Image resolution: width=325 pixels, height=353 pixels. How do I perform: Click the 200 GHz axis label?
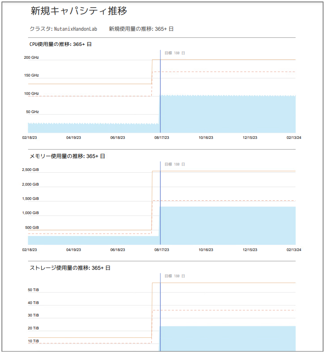click(31, 57)
